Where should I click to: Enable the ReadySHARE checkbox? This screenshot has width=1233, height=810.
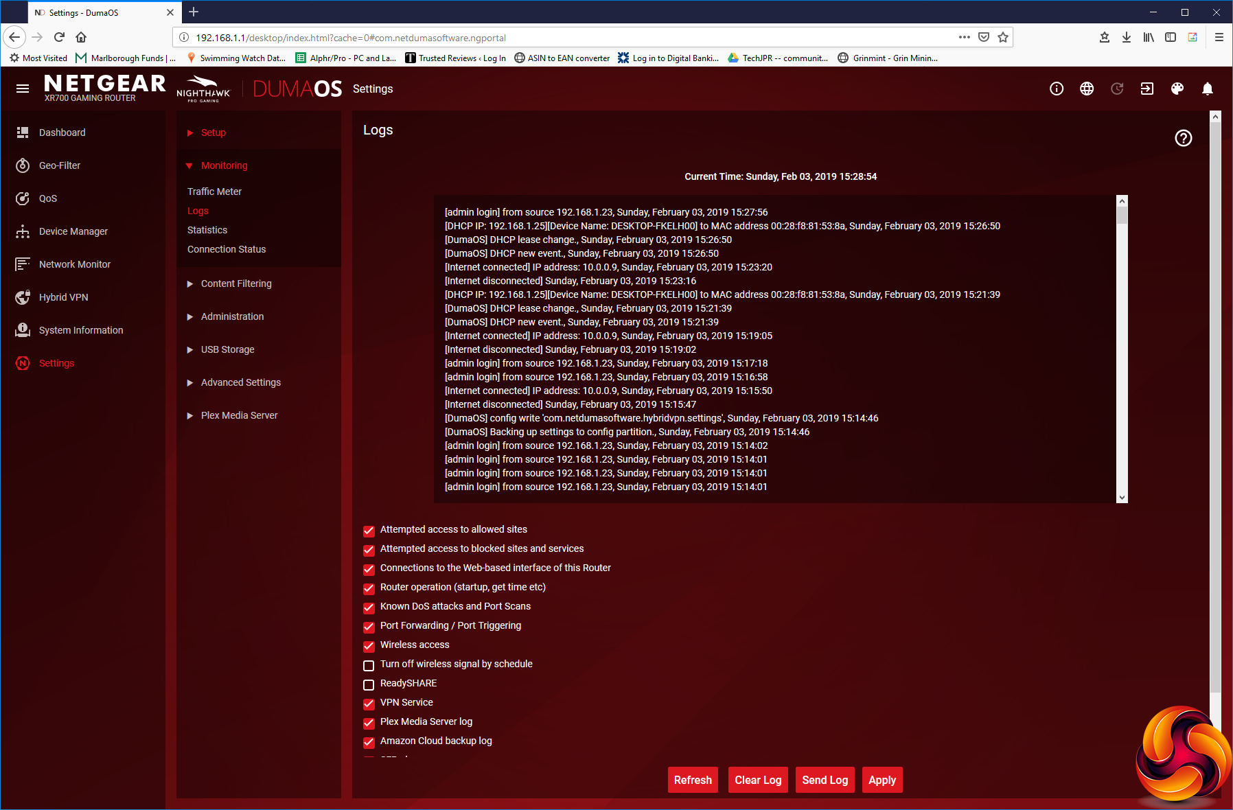click(369, 684)
